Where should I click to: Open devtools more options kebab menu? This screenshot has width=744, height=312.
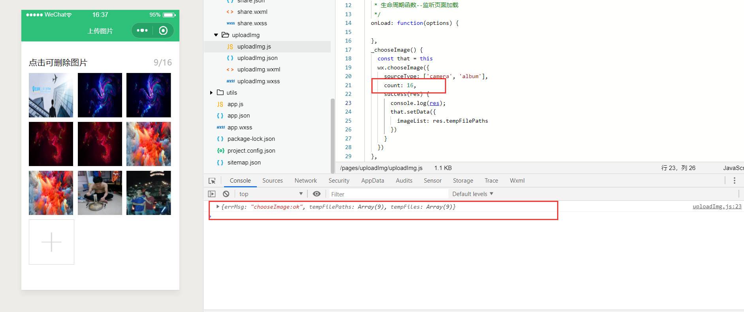(735, 181)
